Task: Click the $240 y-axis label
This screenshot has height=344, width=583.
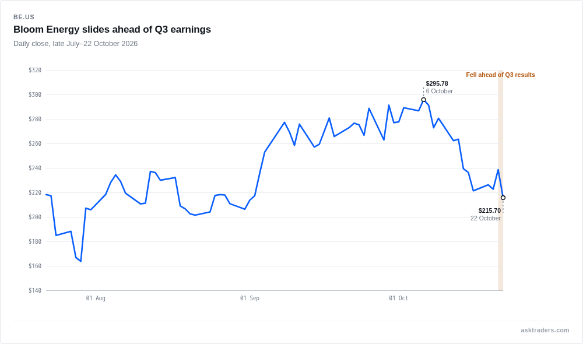Action: click(35, 168)
